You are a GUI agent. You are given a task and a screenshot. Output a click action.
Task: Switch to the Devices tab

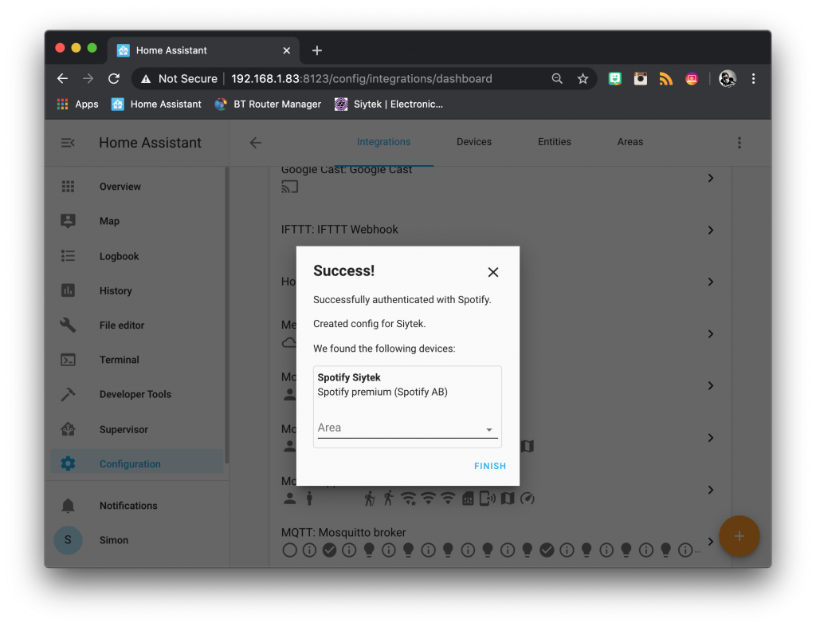point(473,142)
